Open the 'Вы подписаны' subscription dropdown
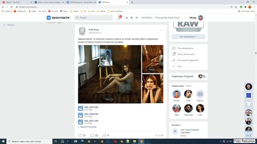The height and width of the screenshot is (144, 257). (188, 37)
